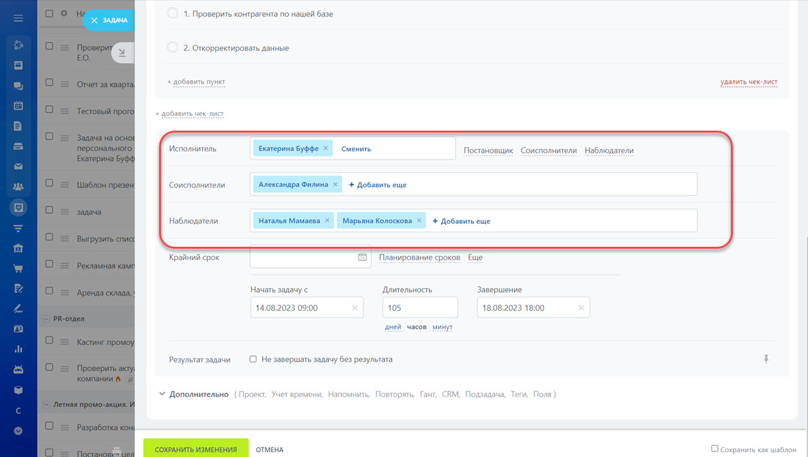The width and height of the screenshot is (808, 457).
Task: Check item 'Проверить контрагента по нашей базе'
Action: tap(172, 13)
